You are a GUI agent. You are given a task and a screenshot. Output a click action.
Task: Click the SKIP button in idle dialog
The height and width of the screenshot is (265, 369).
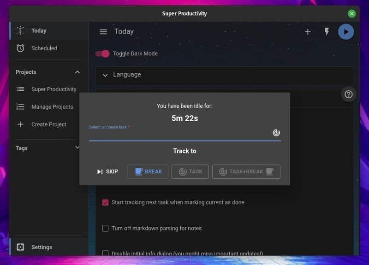tap(107, 171)
